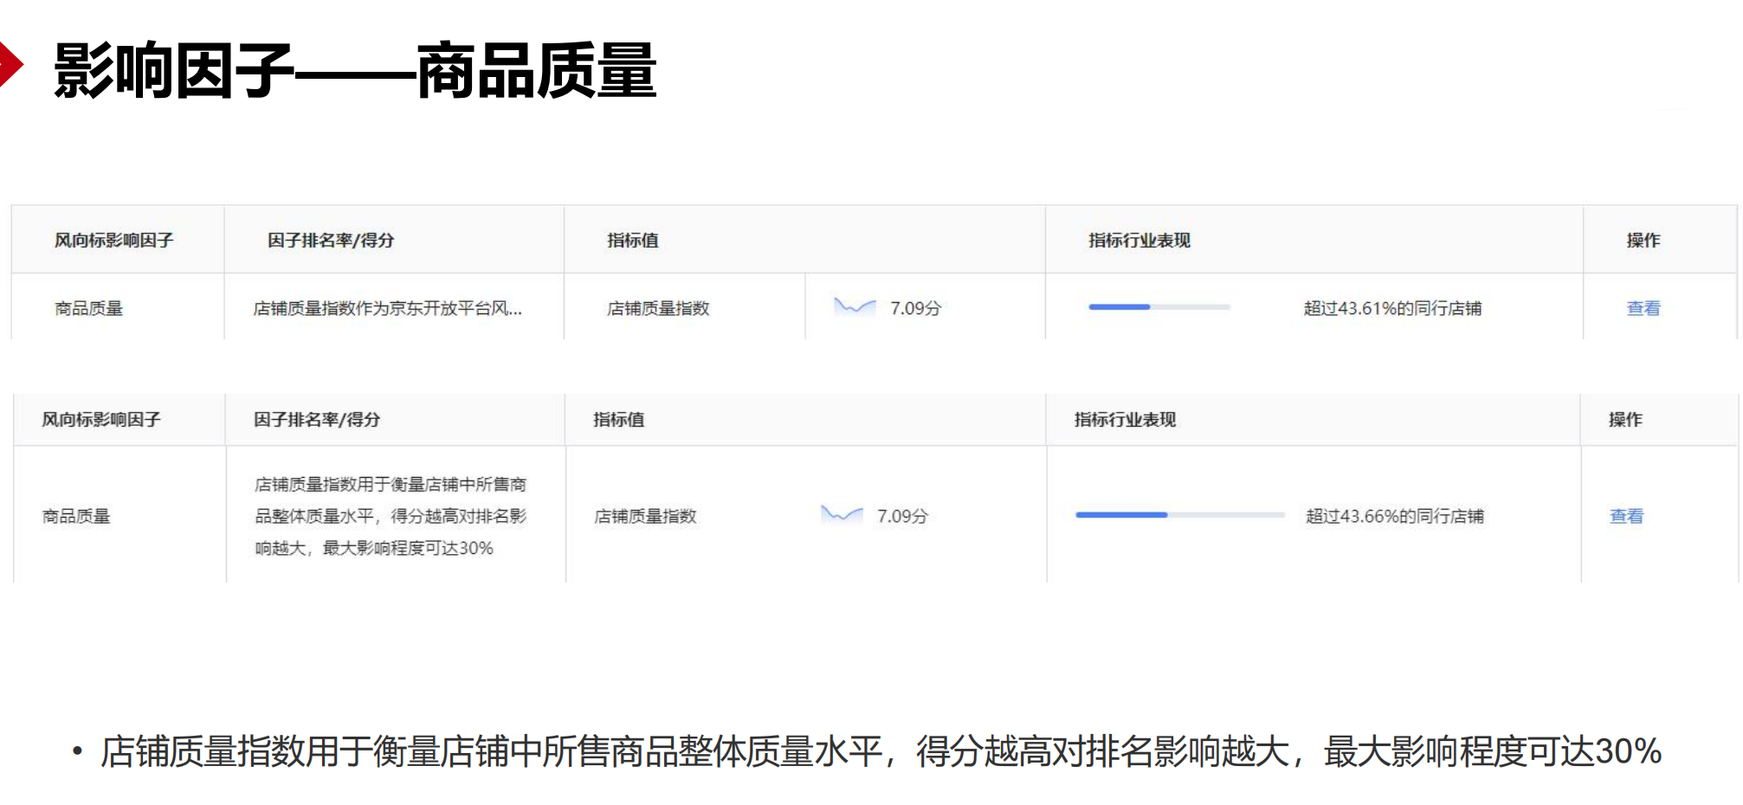Image resolution: width=1743 pixels, height=805 pixels.
Task: Click the 7.09分 value in upper table
Action: point(915,308)
